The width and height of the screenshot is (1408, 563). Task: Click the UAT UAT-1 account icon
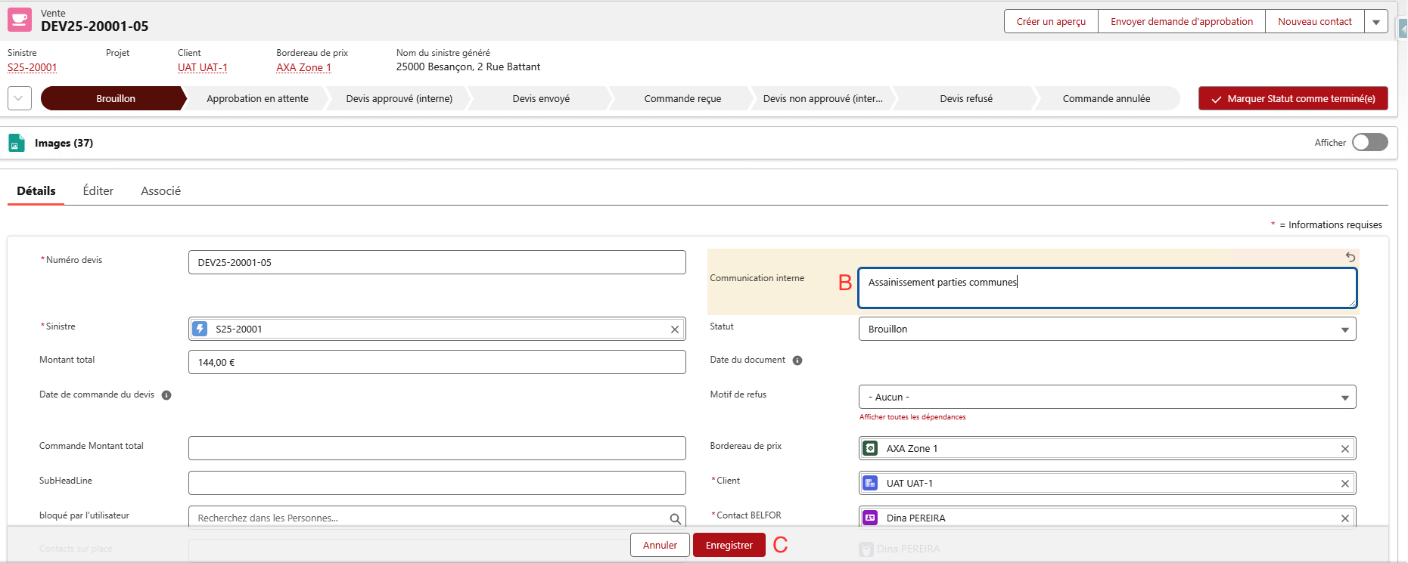click(870, 483)
